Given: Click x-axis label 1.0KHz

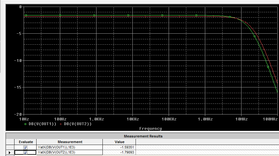Looking at the screenshot, I should pyautogui.click(x=96, y=119).
